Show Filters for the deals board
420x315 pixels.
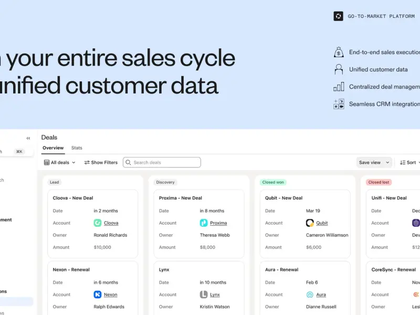(x=101, y=163)
